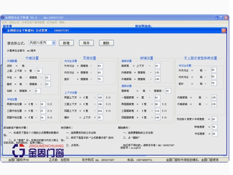Viewport: 233px width, 175px height.
Task: Click status bar 电话 15874698751 entry
Action: (140, 160)
